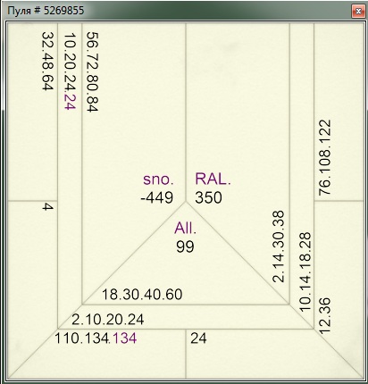Image resolution: width=368 pixels, height=384 pixels.
Task: Click the window title Пуля # 5269855
Action: (46, 11)
